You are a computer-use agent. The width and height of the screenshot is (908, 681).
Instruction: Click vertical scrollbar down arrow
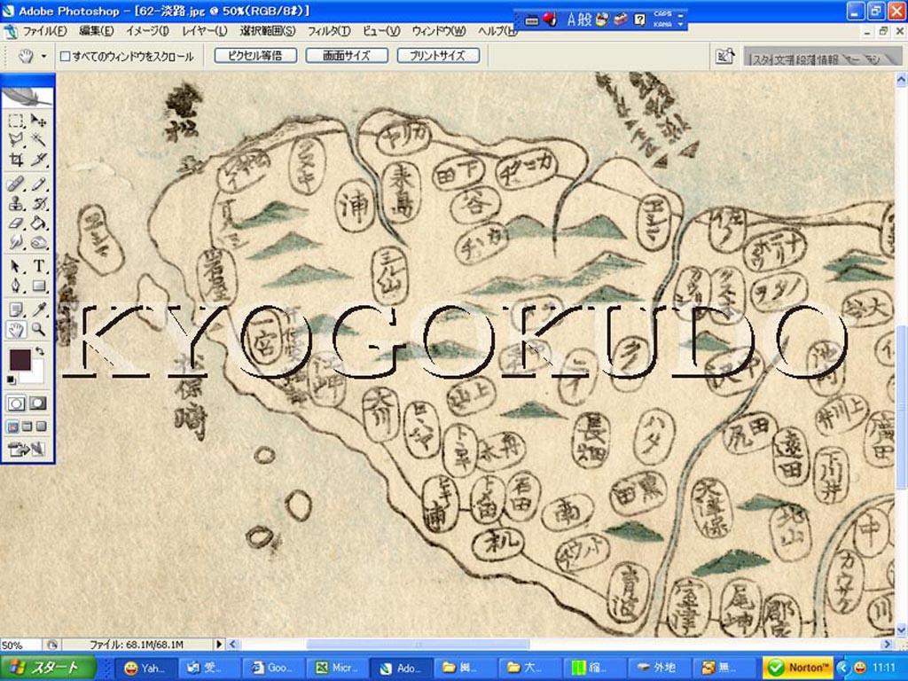[x=901, y=630]
